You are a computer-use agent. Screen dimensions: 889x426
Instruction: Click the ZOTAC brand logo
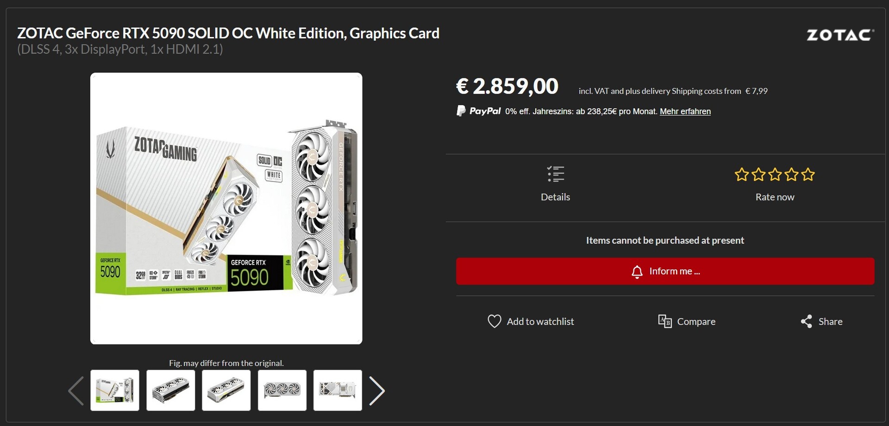click(x=840, y=35)
